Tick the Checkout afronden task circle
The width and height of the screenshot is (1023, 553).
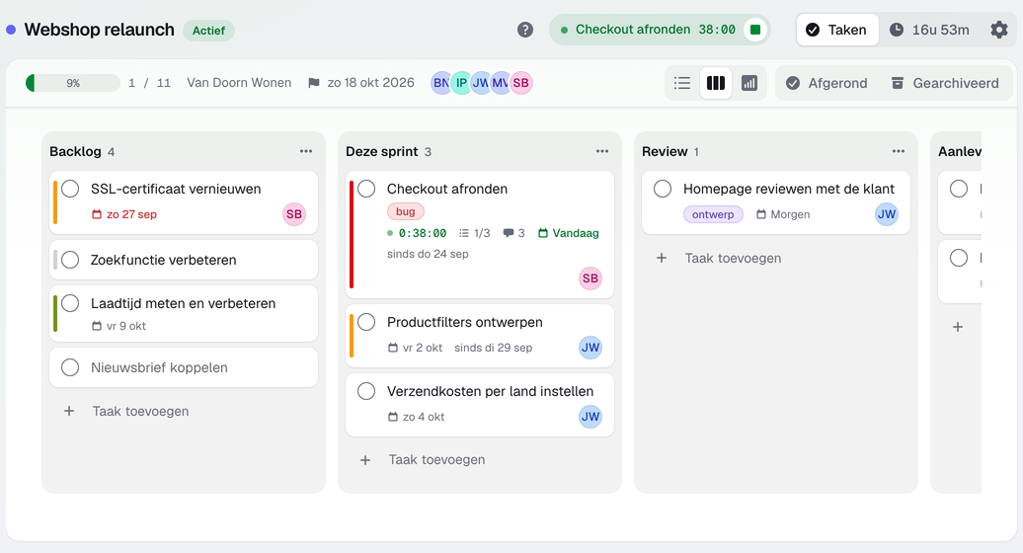tap(366, 190)
